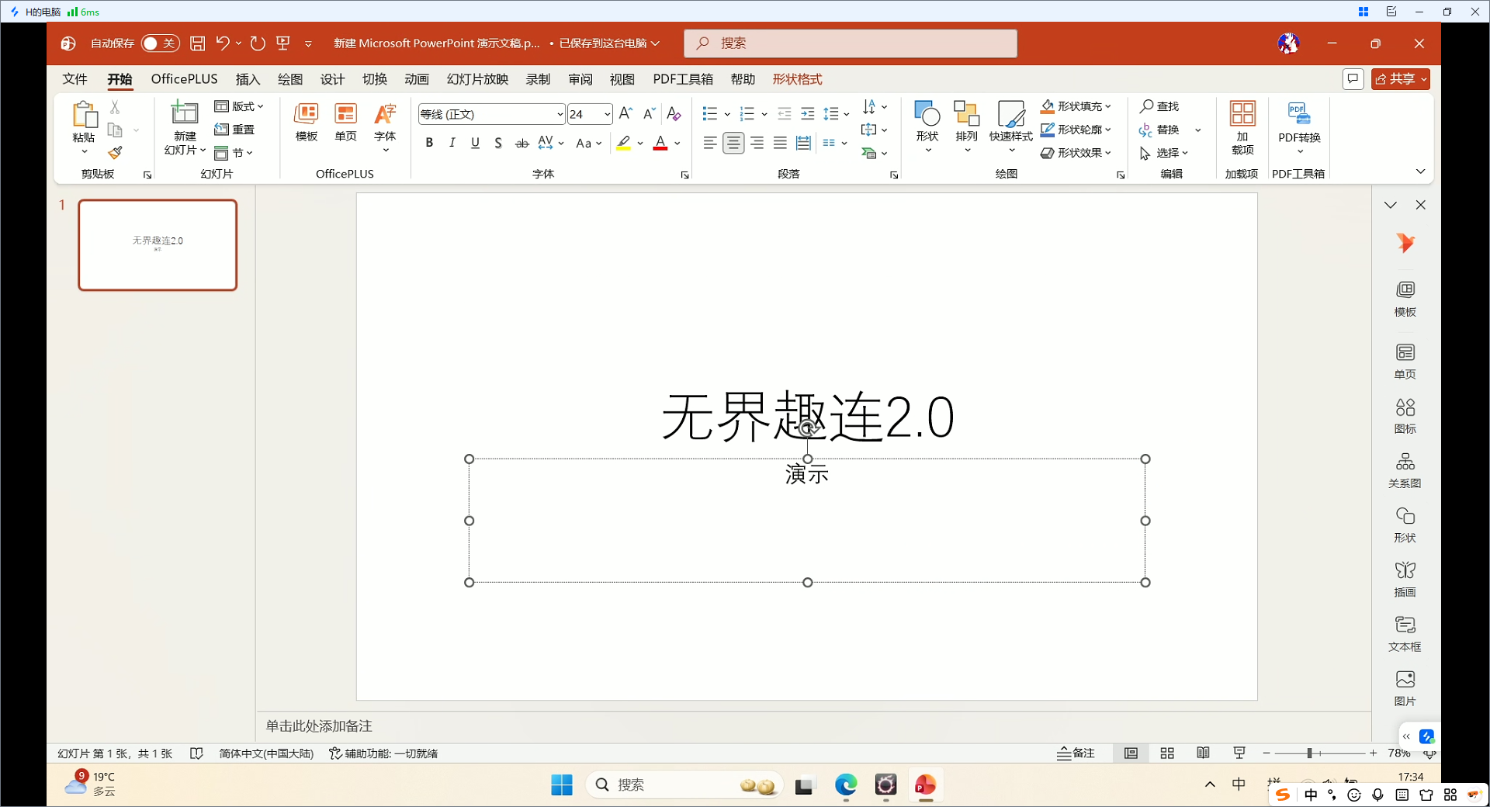Open the 图片 panel from the right sidebar
Viewport: 1490px width, 807px height.
(1405, 687)
